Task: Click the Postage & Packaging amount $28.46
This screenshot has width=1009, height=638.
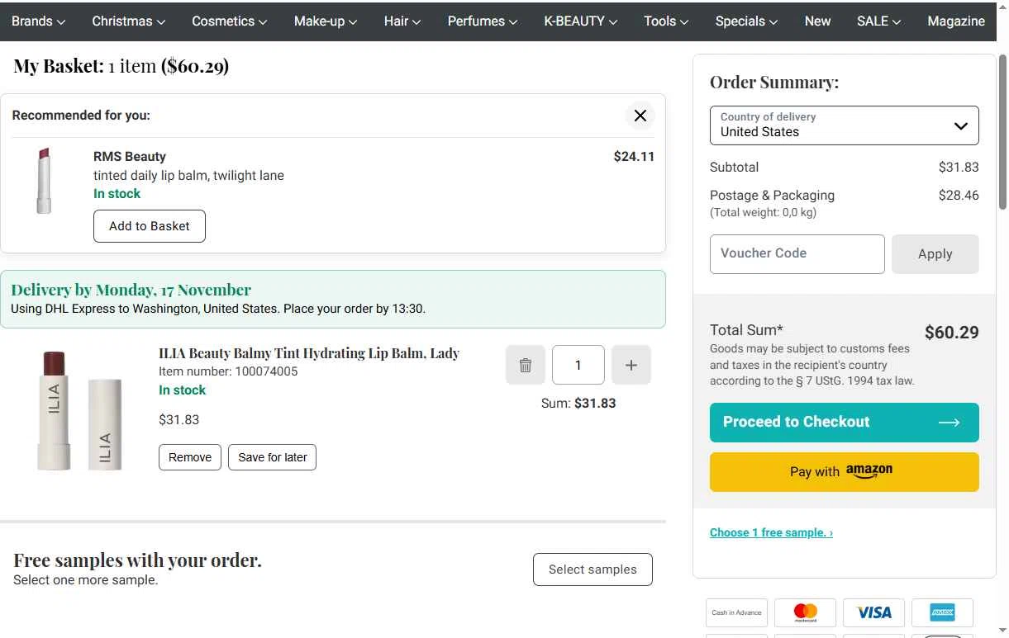Action: (959, 196)
